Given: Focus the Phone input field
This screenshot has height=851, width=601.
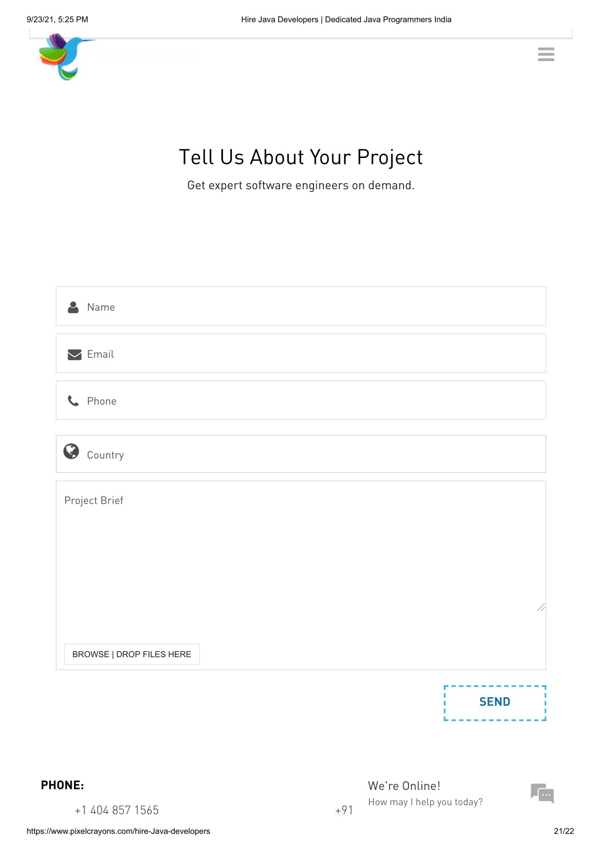Looking at the screenshot, I should click(x=300, y=400).
